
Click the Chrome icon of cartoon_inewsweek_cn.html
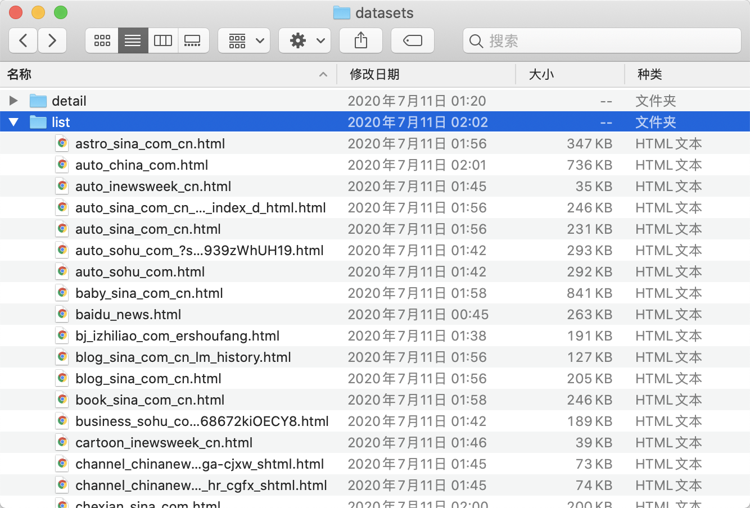pyautogui.click(x=62, y=442)
